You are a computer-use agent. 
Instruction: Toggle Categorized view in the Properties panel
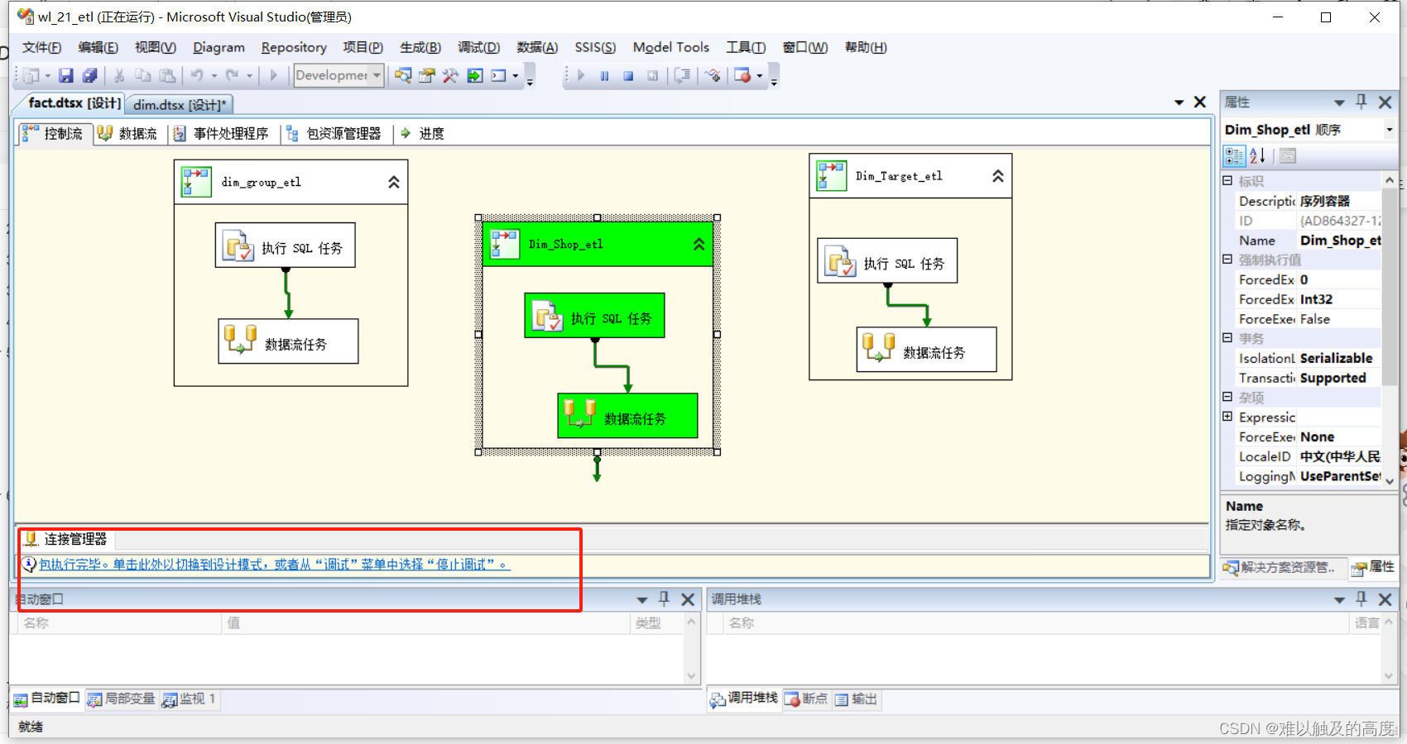[x=1234, y=155]
